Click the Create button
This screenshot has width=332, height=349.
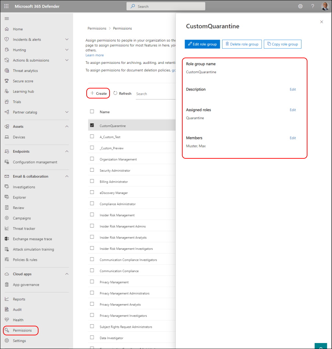point(98,93)
